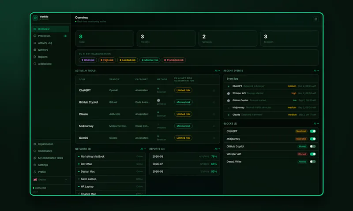Toggle the Whisper API block switch

click(x=313, y=154)
